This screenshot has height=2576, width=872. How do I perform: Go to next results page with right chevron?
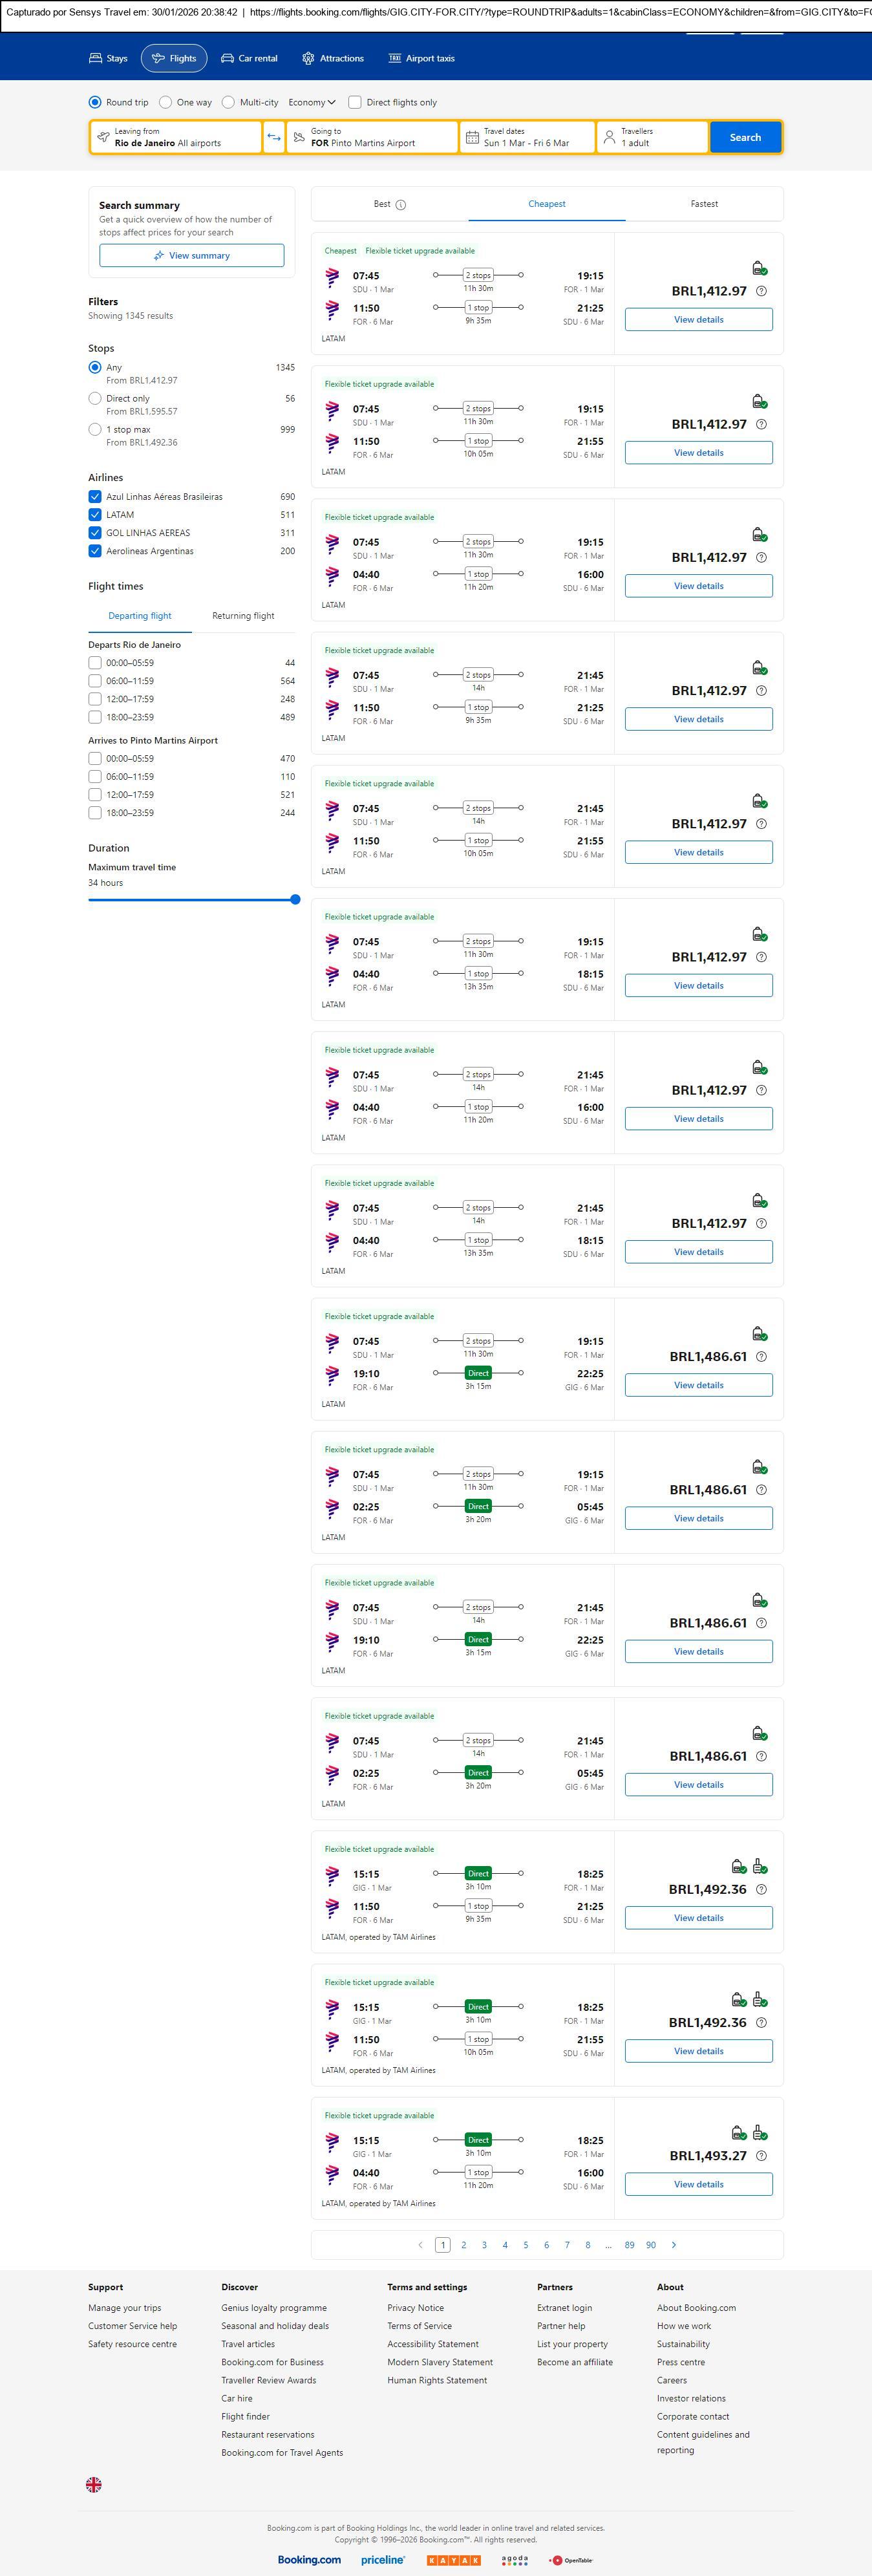(x=674, y=2244)
